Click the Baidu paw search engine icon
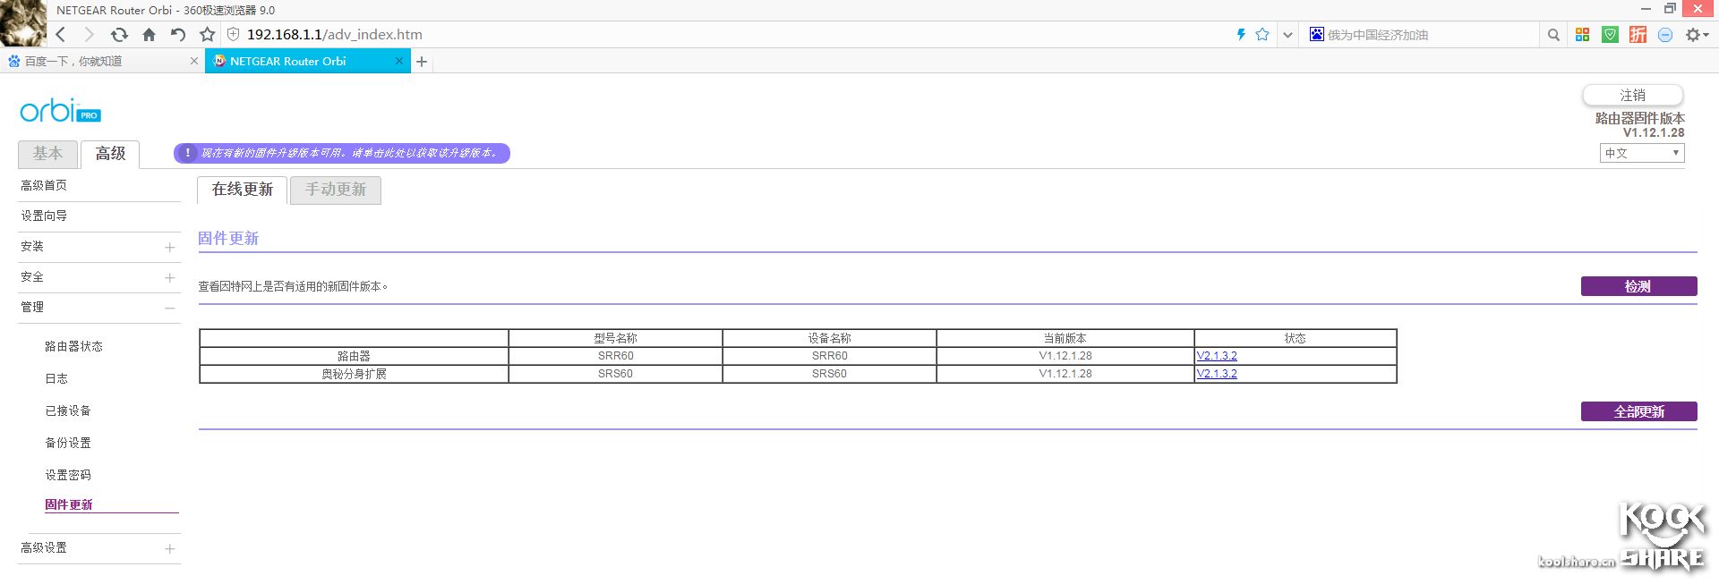The image size is (1719, 584). coord(1316,35)
